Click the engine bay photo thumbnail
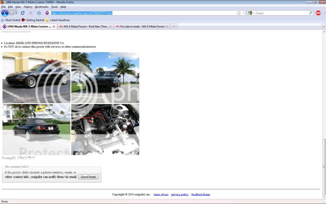326x204 pixels. pos(105,129)
